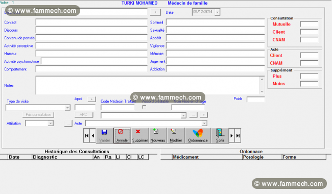Focus the Appétit input field

[216, 38]
